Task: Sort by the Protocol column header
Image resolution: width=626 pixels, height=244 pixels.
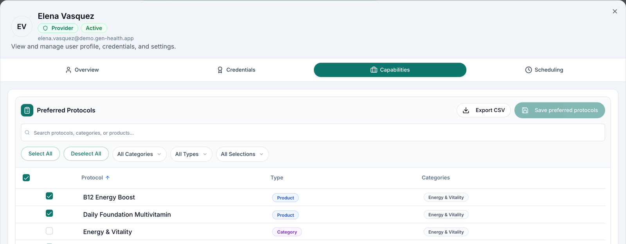Action: coord(95,178)
